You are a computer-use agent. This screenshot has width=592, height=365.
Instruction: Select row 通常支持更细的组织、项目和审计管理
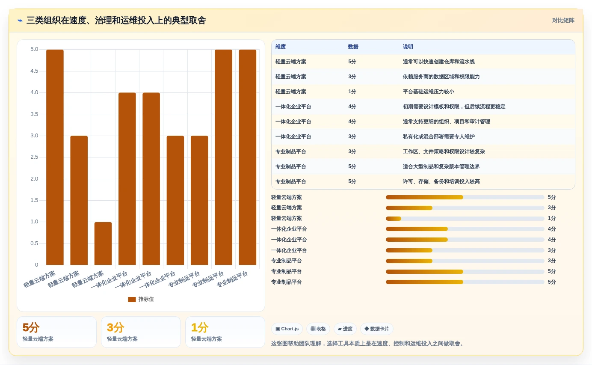[x=423, y=122]
